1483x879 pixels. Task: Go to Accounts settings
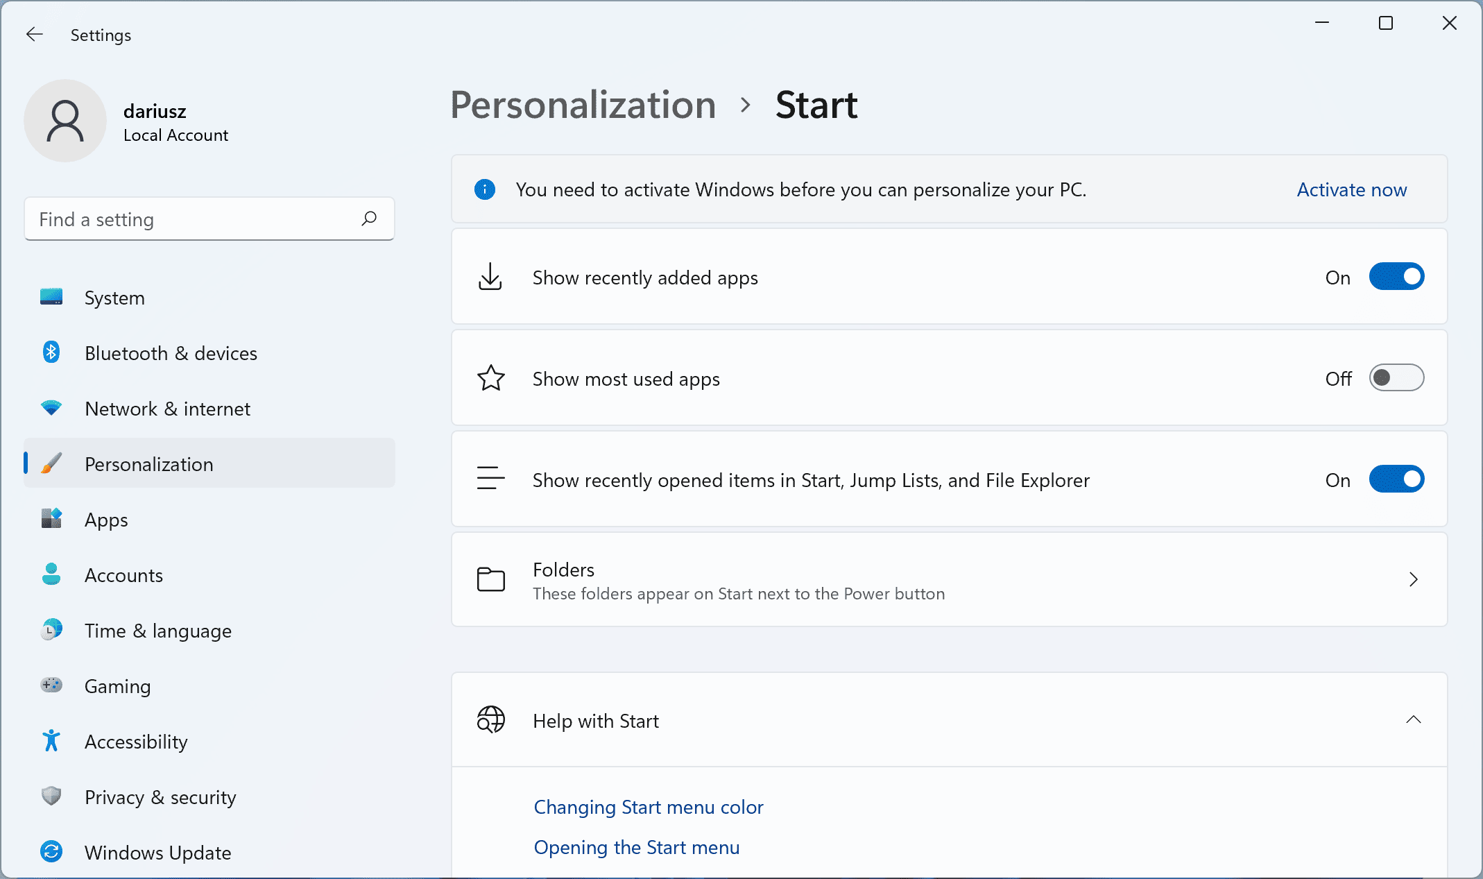pyautogui.click(x=209, y=575)
